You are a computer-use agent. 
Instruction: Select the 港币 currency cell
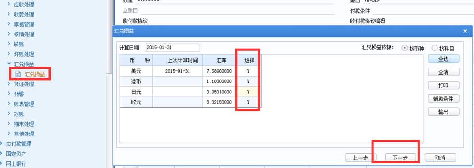(x=136, y=82)
